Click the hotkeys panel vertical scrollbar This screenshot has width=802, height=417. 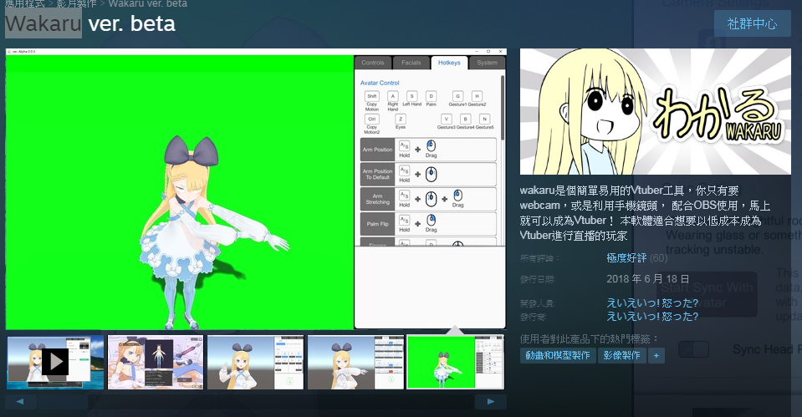click(503, 107)
